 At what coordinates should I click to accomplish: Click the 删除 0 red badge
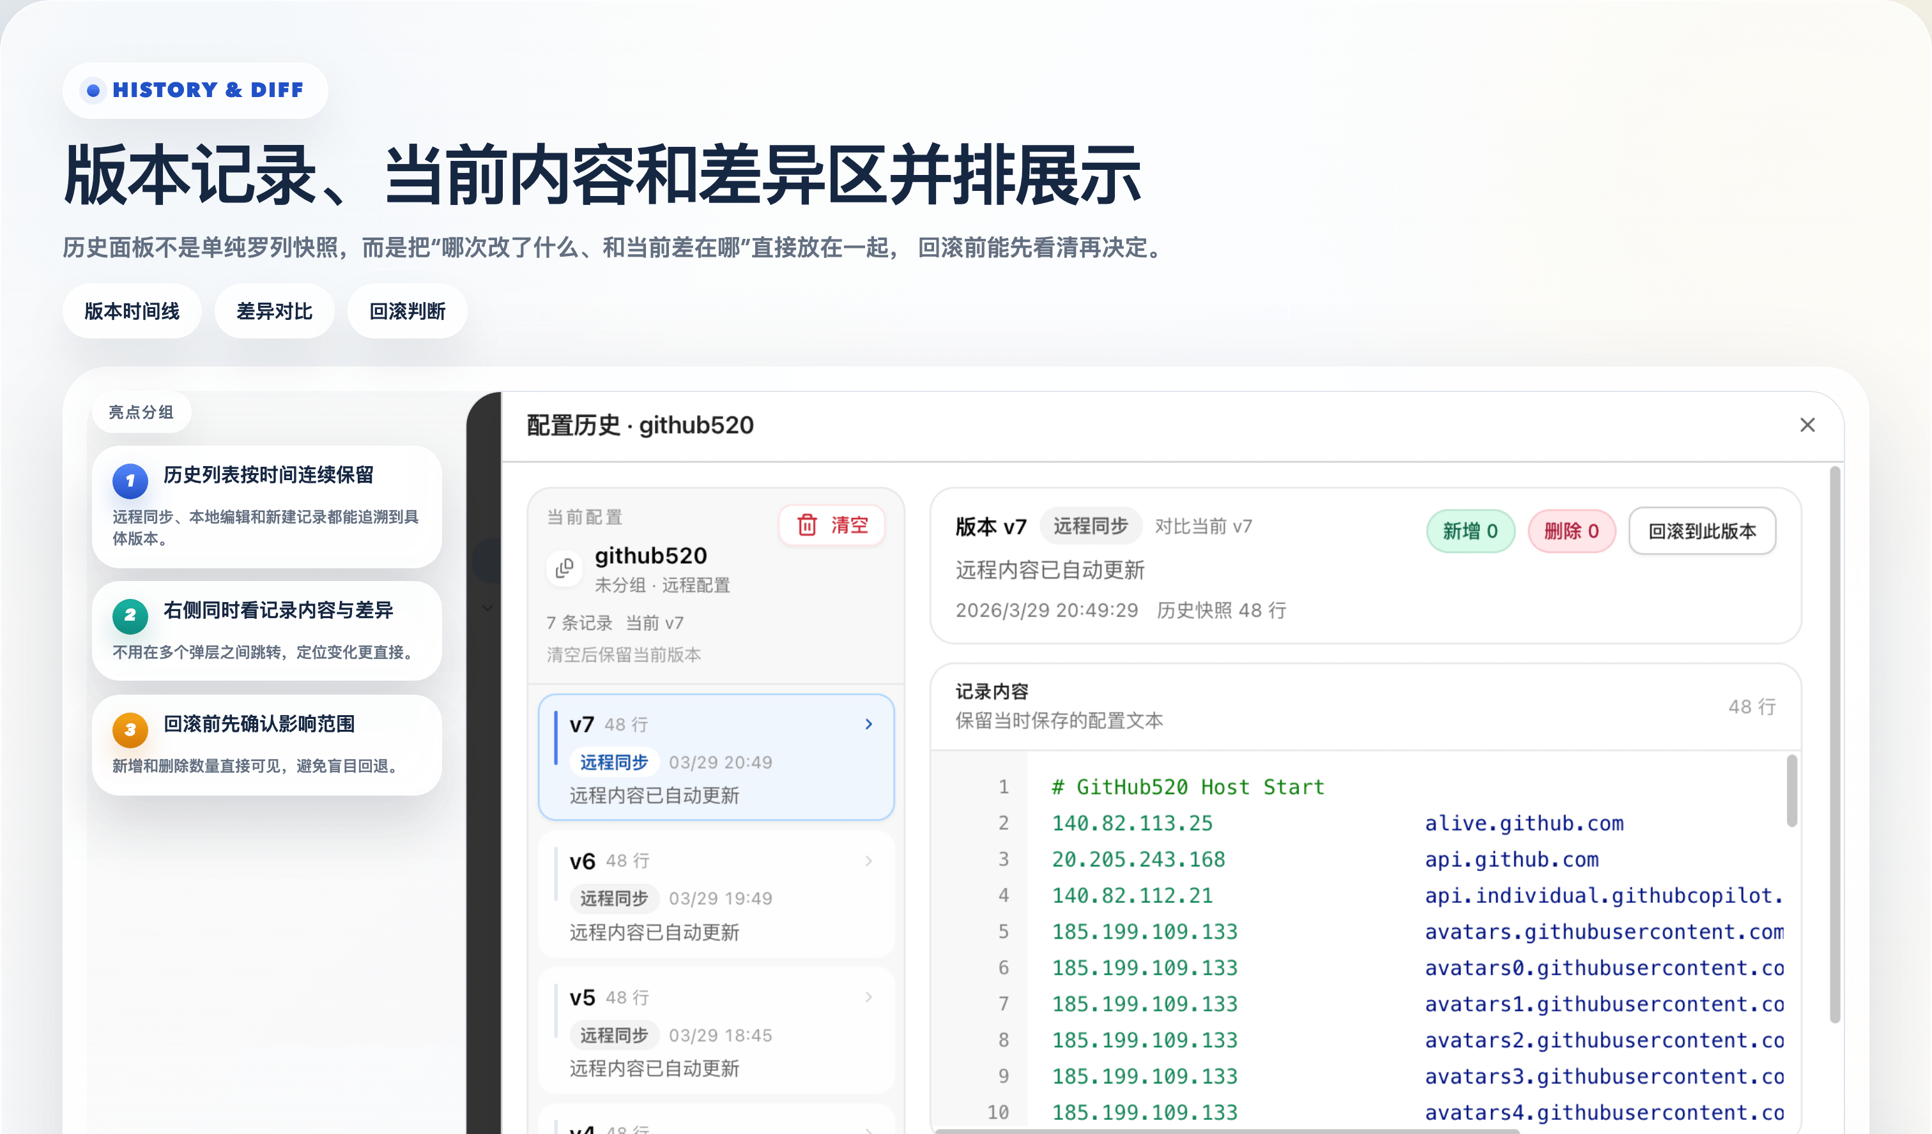pos(1571,531)
